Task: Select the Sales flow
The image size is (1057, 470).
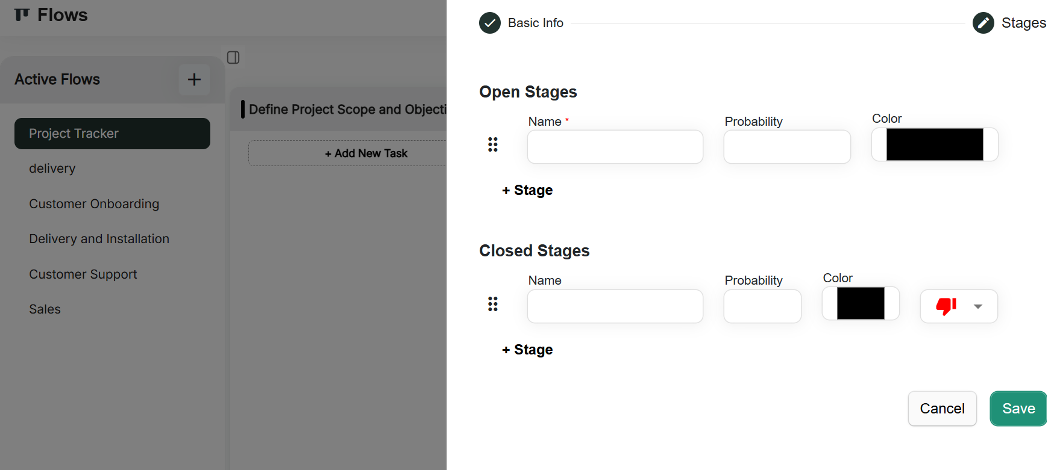Action: point(45,309)
